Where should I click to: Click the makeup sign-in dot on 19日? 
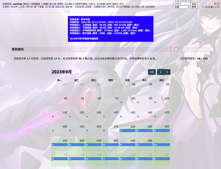[x=70, y=131]
